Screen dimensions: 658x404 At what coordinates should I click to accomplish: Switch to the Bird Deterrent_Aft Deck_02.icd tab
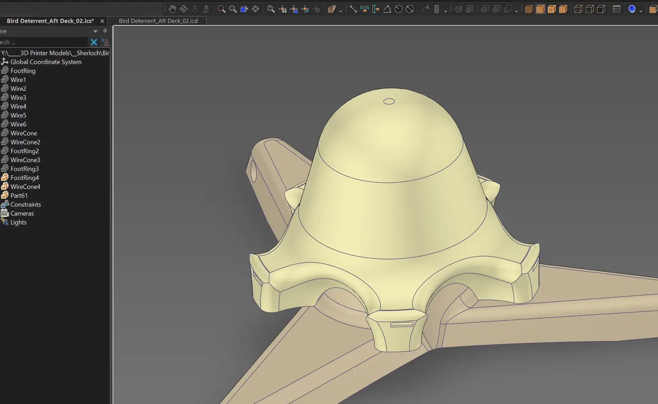(158, 21)
